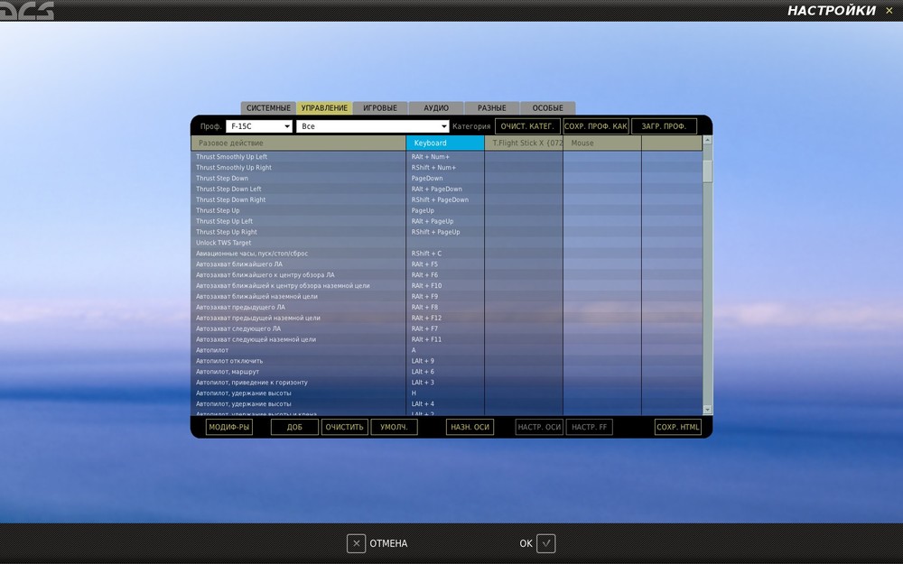The width and height of the screenshot is (903, 564).
Task: Open the profile dropdown showing F-15C
Action: (x=257, y=125)
